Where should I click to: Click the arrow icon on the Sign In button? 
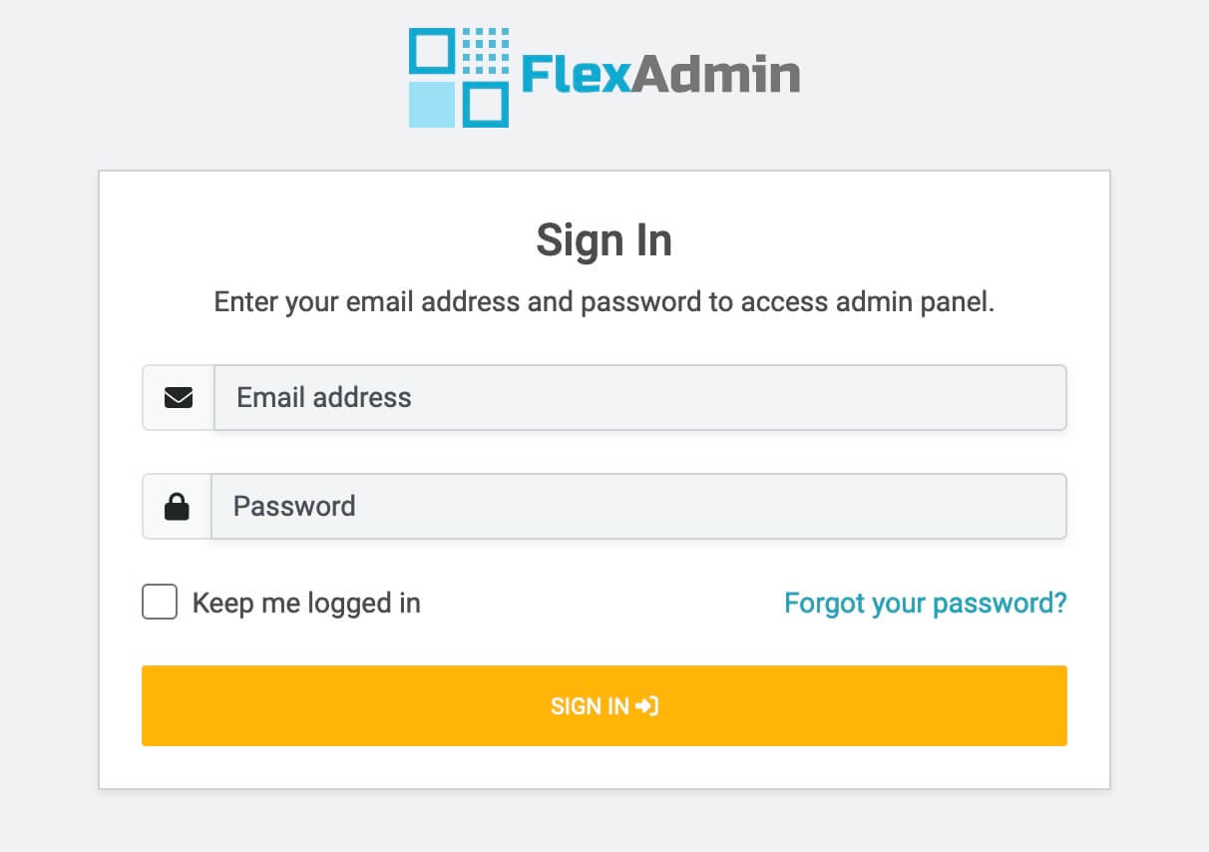647,706
